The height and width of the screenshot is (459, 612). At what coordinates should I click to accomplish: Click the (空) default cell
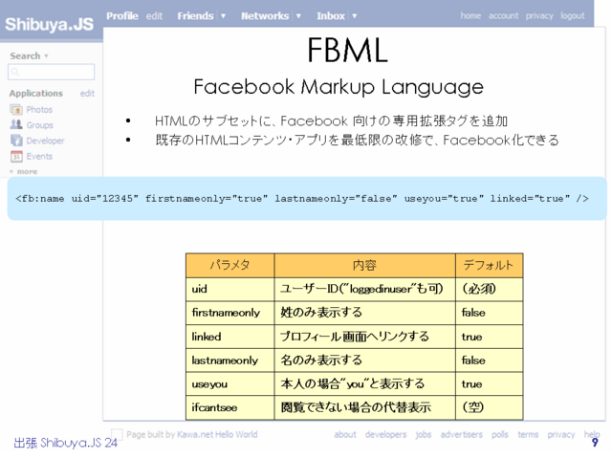pos(489,408)
